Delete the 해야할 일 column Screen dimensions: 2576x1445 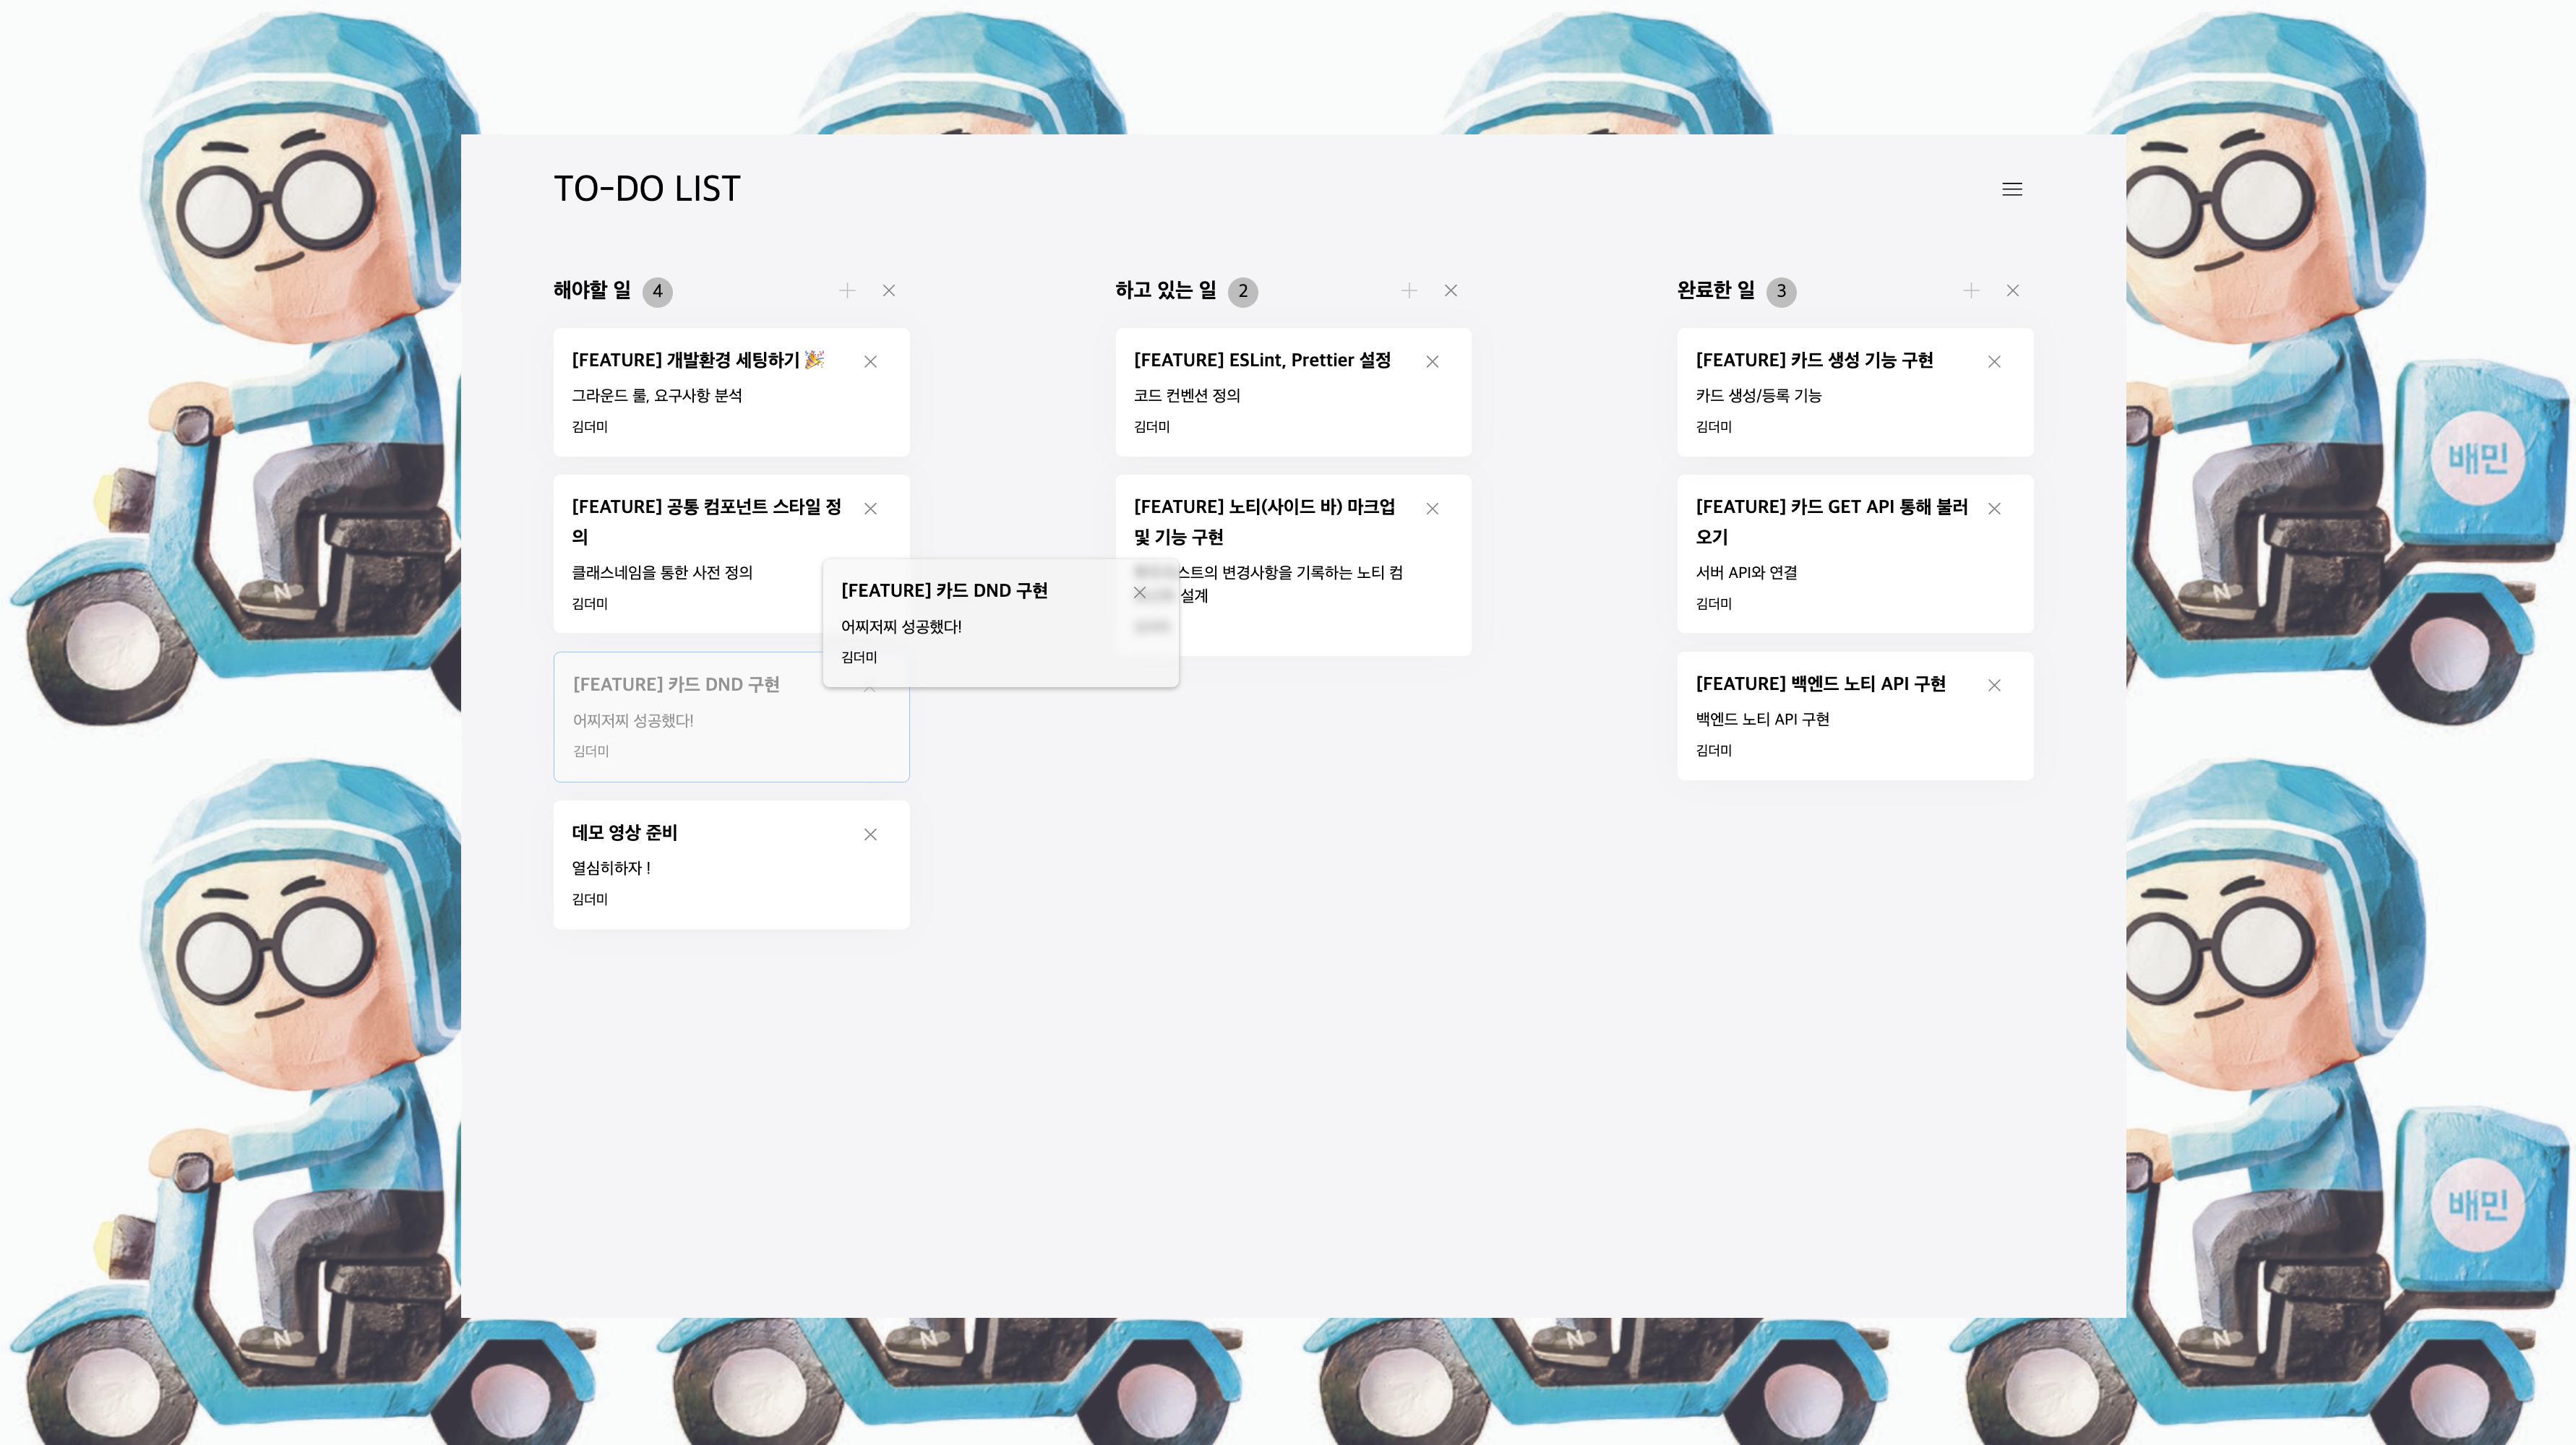[889, 290]
